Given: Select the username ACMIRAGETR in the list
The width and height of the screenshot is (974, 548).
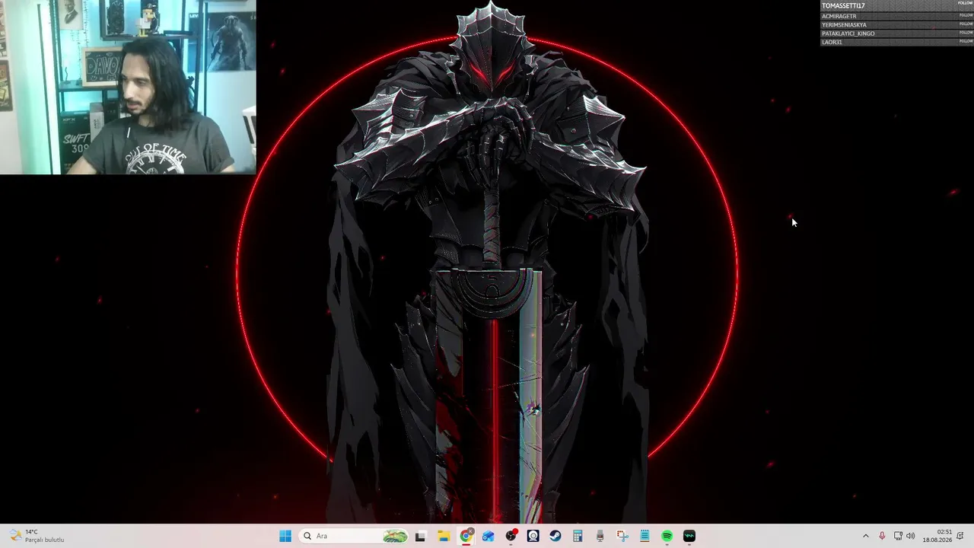Looking at the screenshot, I should click(839, 16).
